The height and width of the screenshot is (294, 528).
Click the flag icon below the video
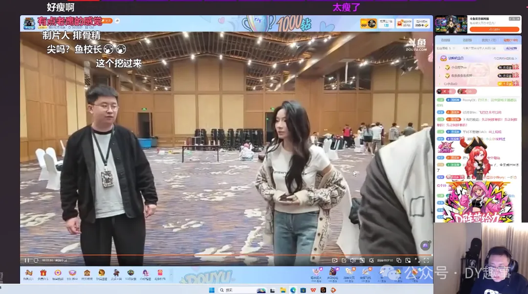(x=29, y=274)
